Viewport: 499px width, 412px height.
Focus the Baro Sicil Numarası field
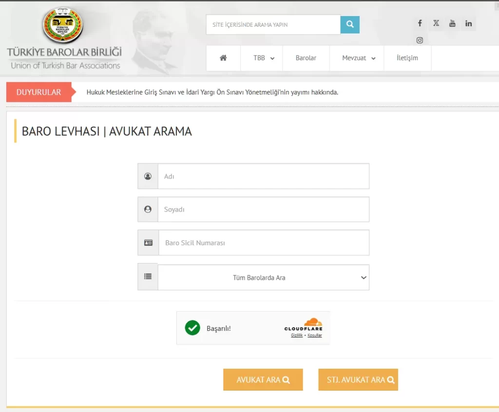coord(264,243)
